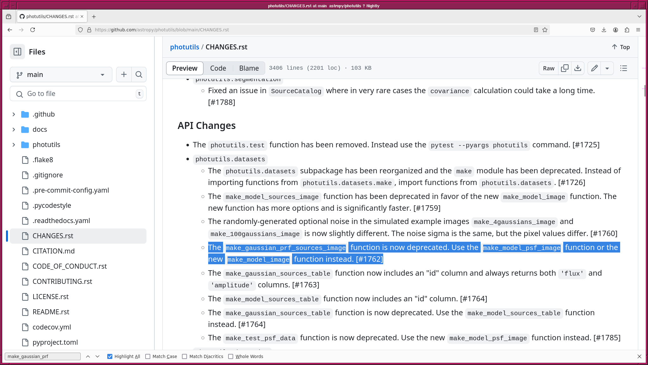Click the search files icon in sidebar
The image size is (648, 365).
click(139, 74)
